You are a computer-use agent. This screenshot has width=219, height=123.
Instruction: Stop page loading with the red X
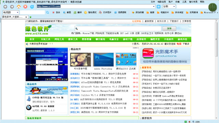point(25,6)
